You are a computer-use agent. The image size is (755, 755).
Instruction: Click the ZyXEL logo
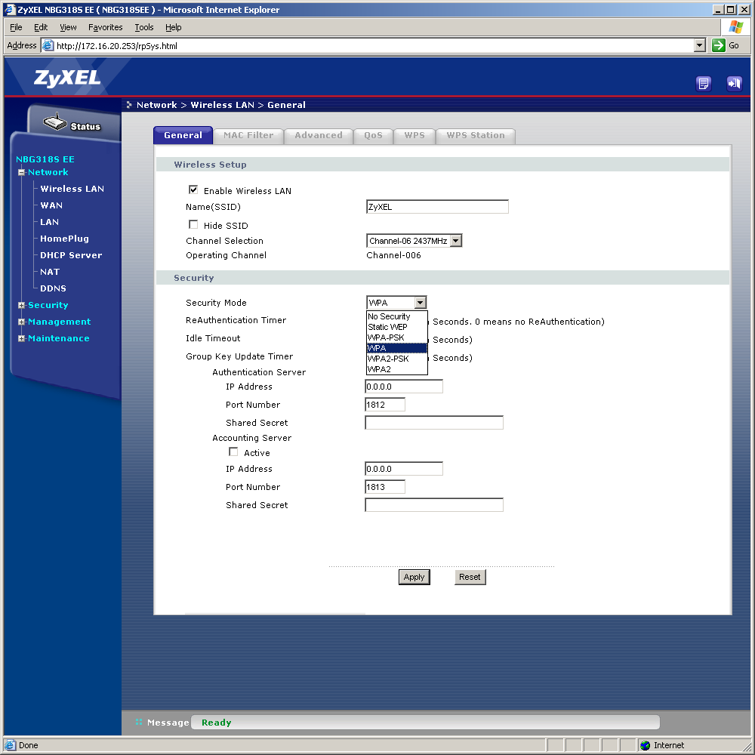pyautogui.click(x=67, y=78)
